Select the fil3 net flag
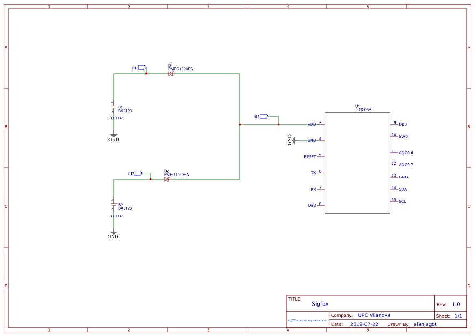The height and width of the screenshot is (336, 475). tap(264, 116)
